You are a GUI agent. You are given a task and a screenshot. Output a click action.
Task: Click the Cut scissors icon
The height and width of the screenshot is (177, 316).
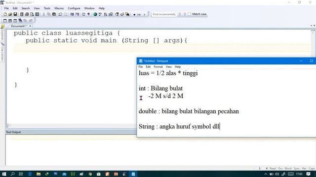click(x=43, y=14)
